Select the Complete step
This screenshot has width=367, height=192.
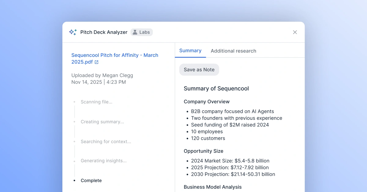point(91,180)
